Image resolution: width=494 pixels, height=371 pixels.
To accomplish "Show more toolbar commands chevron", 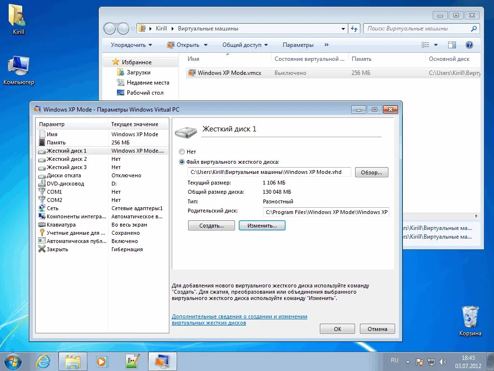I will pyautogui.click(x=327, y=45).
